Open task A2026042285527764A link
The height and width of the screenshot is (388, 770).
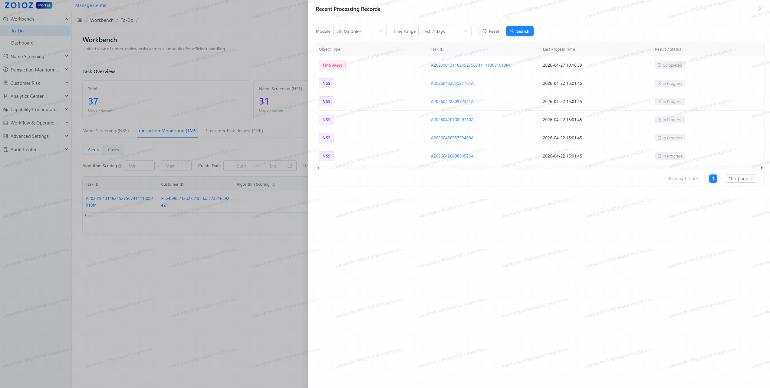pyautogui.click(x=452, y=83)
